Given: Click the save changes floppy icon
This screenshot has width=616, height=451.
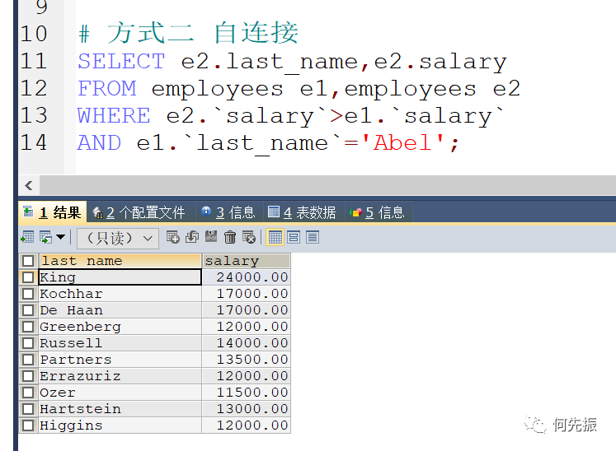Looking at the screenshot, I should [x=211, y=237].
